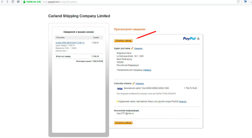252x138 pixels.
Task: Click the gray padlock next to PayPal logo
Action: click(198, 39)
